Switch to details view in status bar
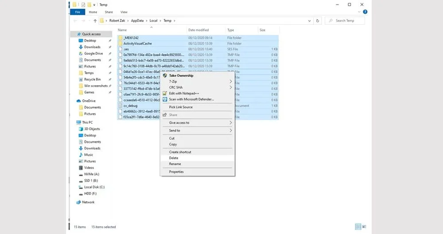The image size is (443, 234). [358, 227]
